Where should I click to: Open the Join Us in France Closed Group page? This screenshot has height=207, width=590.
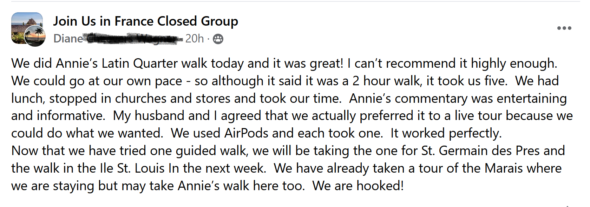pyautogui.click(x=145, y=21)
